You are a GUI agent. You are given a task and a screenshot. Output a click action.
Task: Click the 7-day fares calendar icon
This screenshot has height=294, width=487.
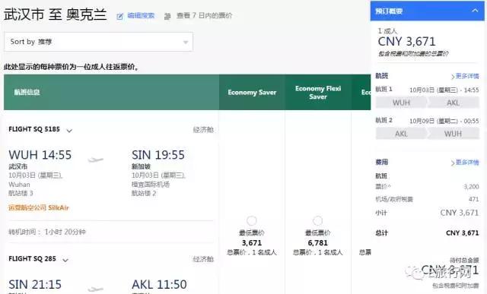point(167,16)
